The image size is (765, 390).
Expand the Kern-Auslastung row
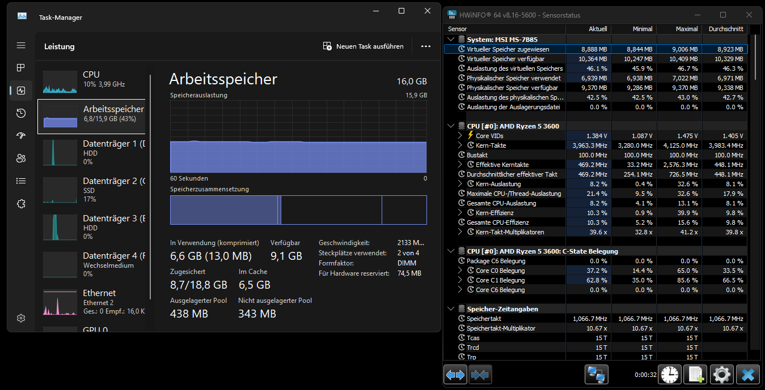(460, 184)
